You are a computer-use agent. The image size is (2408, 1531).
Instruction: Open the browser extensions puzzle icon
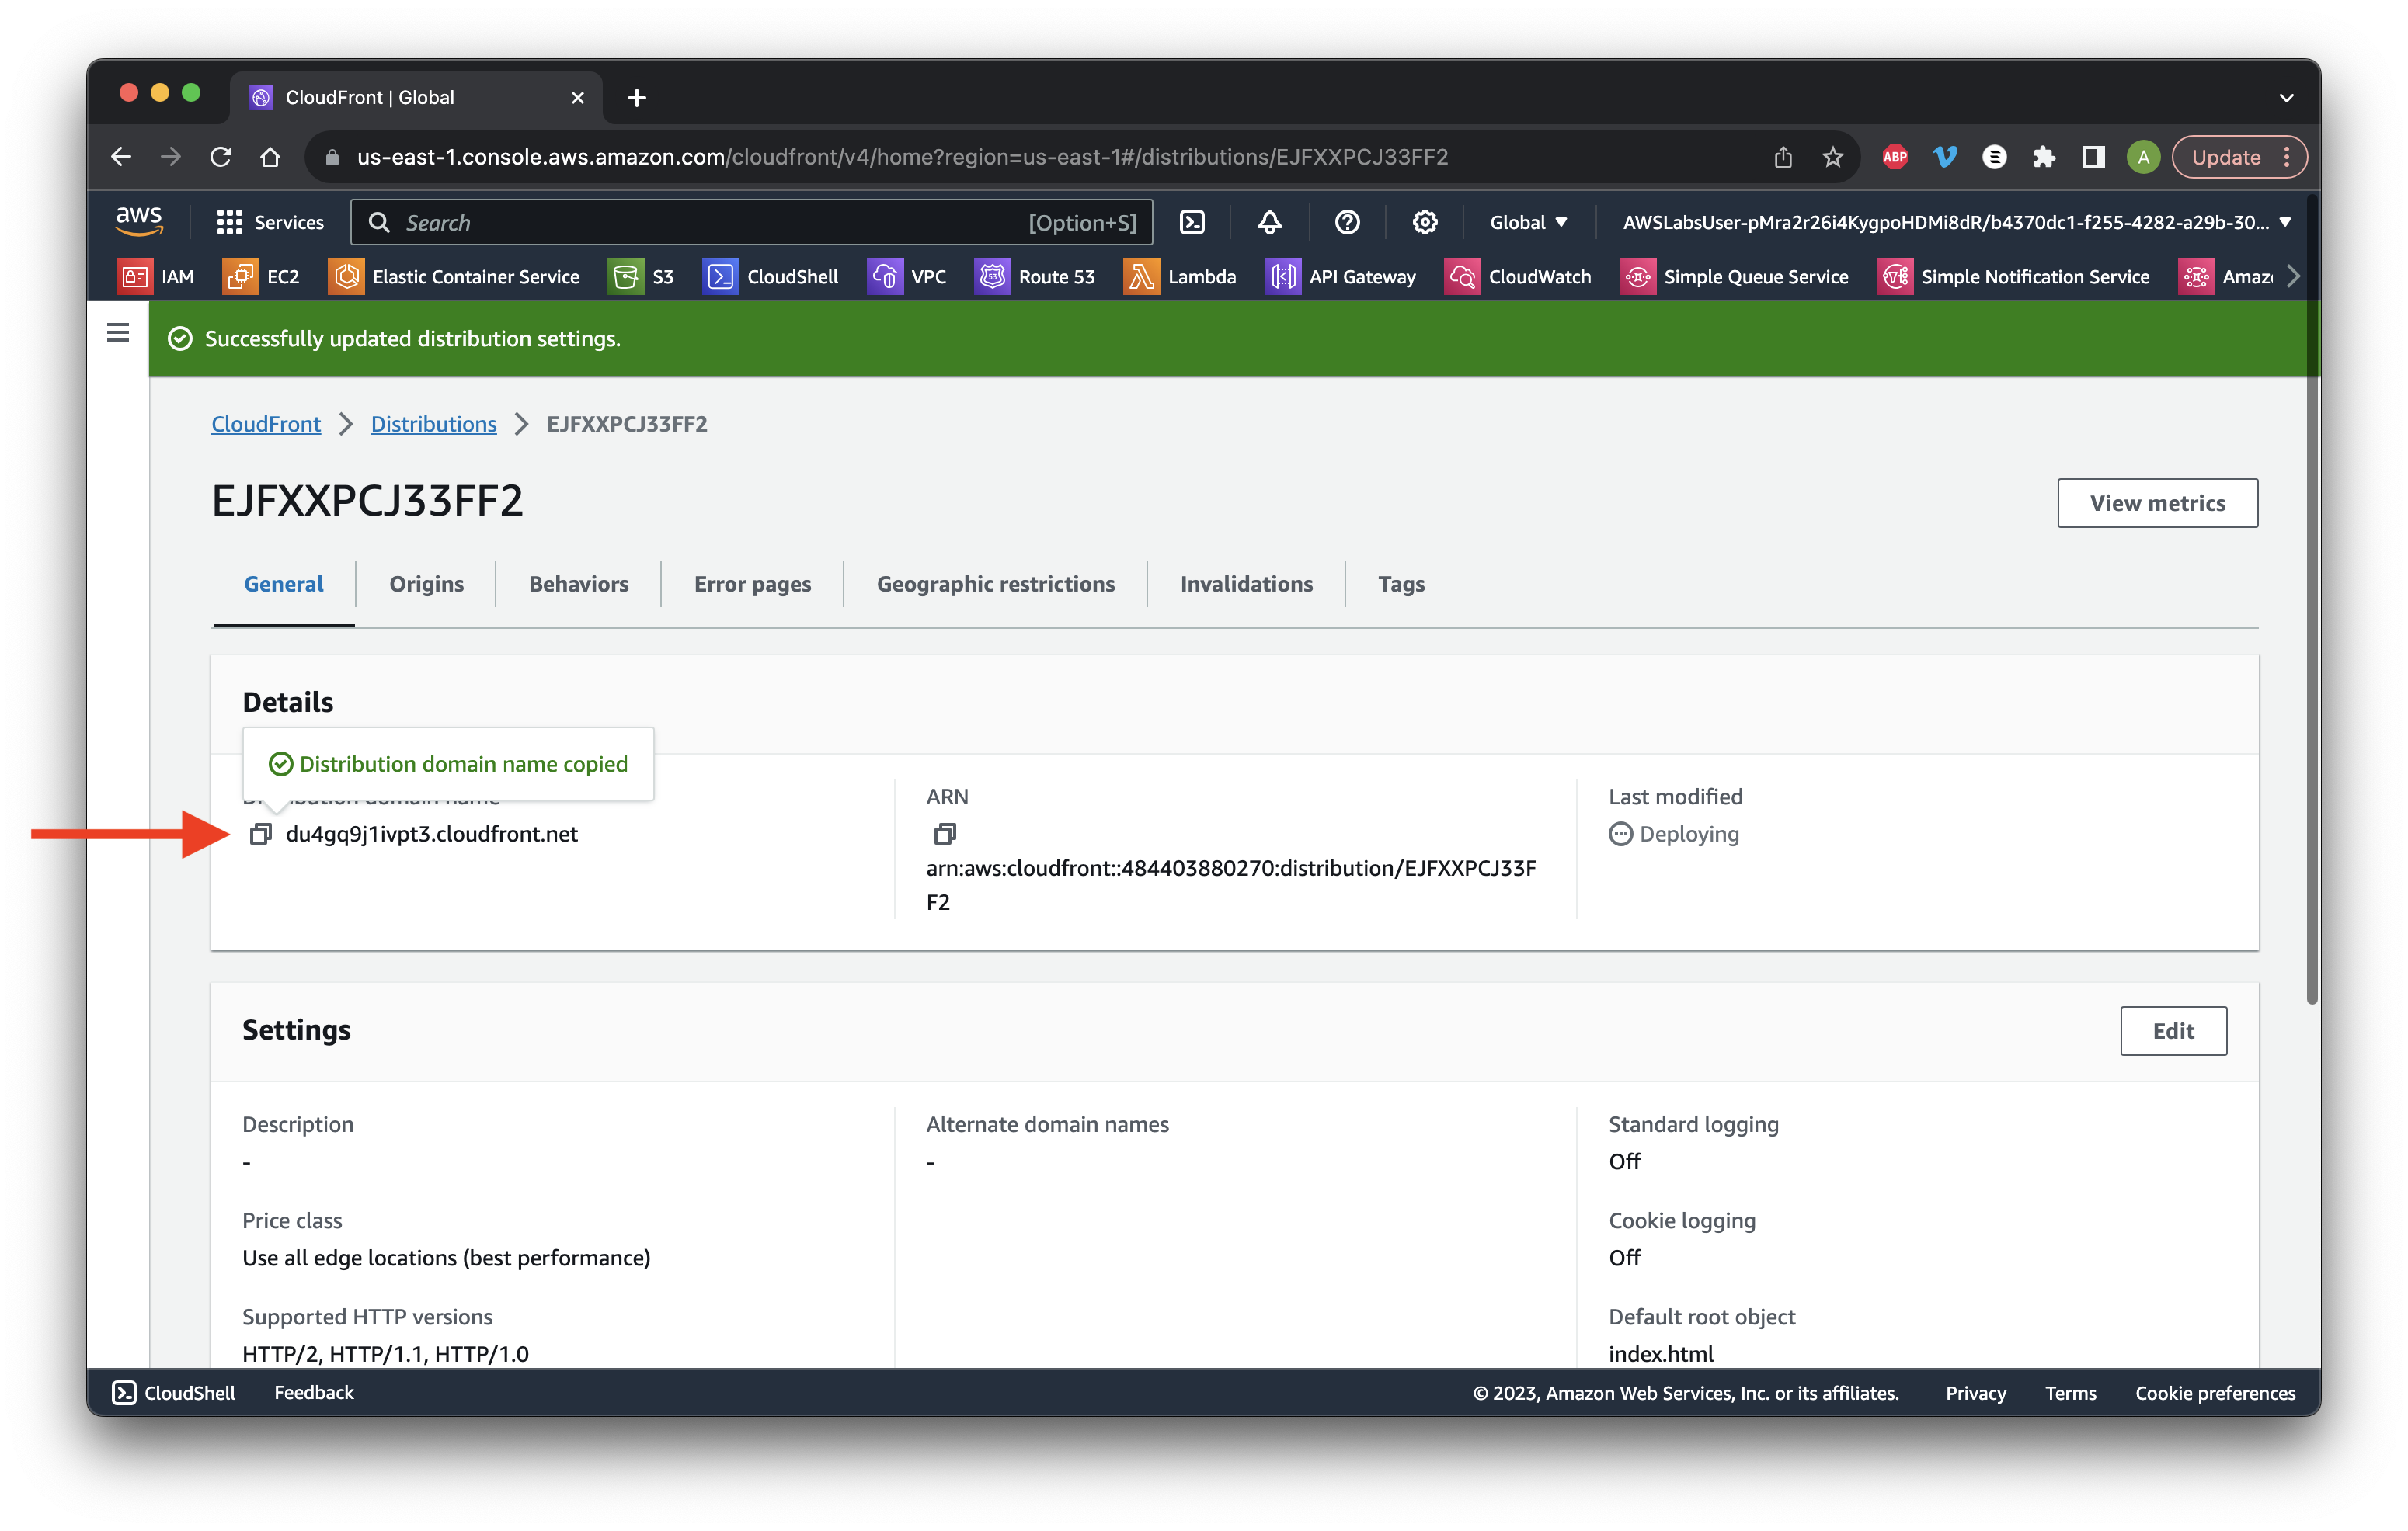point(2044,157)
